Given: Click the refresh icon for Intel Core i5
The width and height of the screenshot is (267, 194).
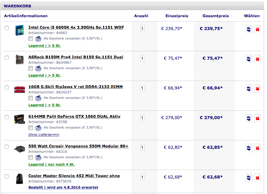Looking at the screenshot, I should [x=249, y=29].
